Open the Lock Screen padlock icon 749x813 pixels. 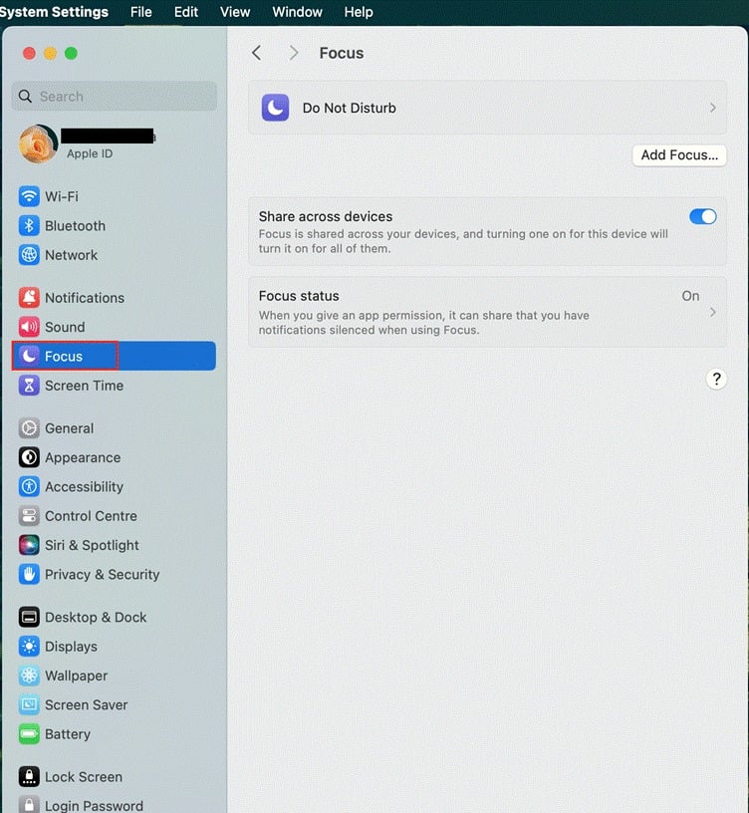(x=29, y=777)
